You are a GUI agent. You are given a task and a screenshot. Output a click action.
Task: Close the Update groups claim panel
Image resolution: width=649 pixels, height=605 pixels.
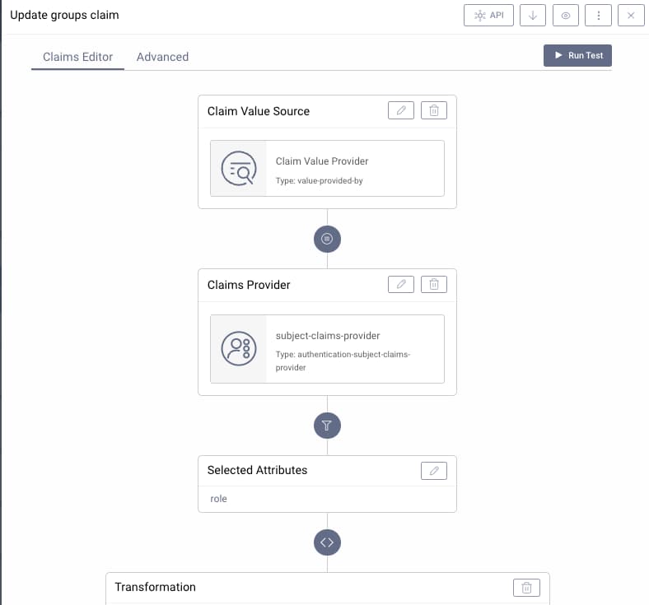pyautogui.click(x=631, y=16)
